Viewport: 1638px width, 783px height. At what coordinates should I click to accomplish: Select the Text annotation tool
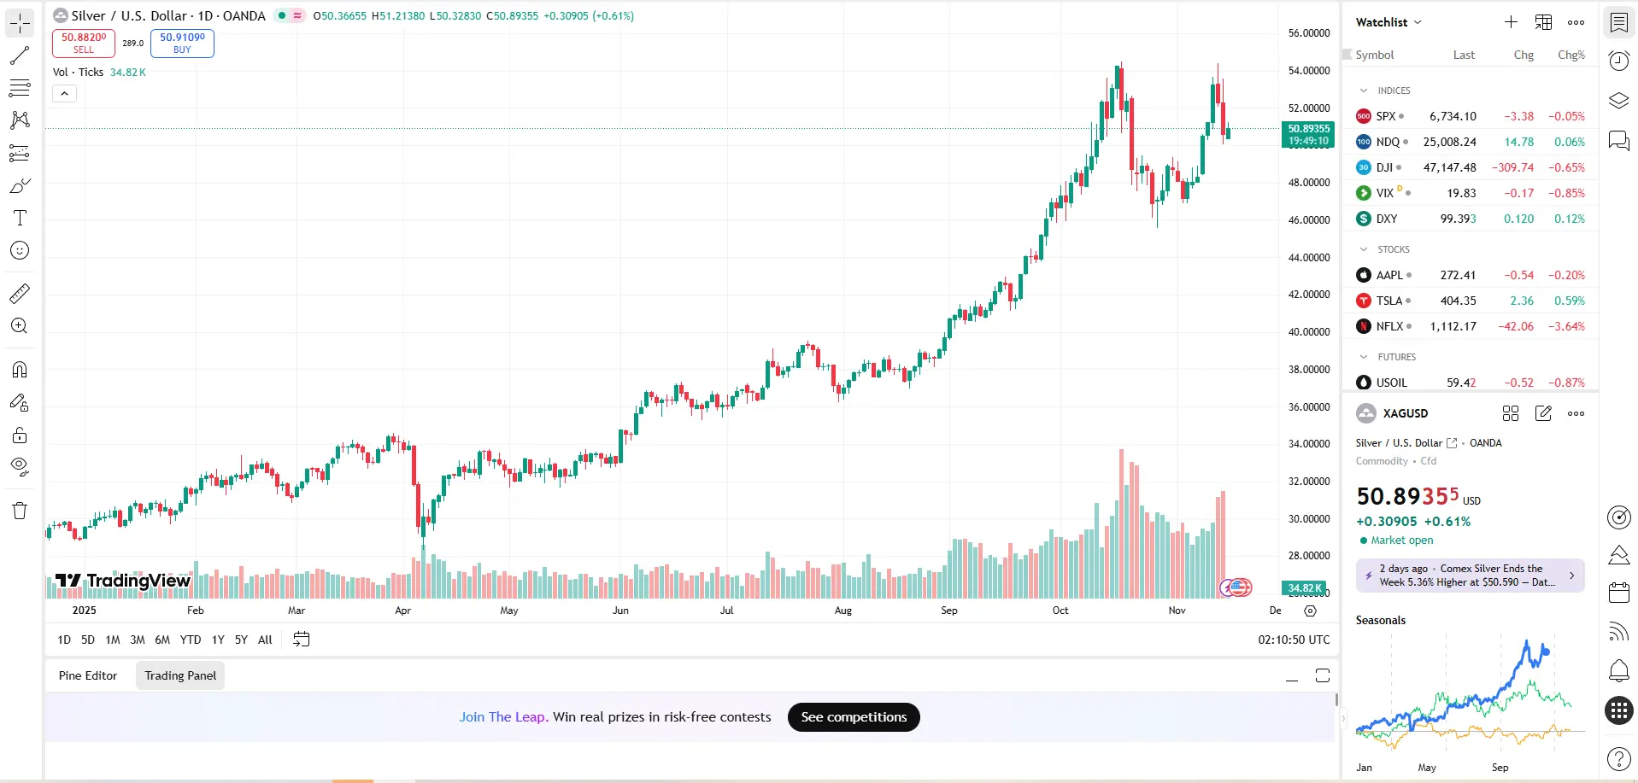click(x=20, y=218)
